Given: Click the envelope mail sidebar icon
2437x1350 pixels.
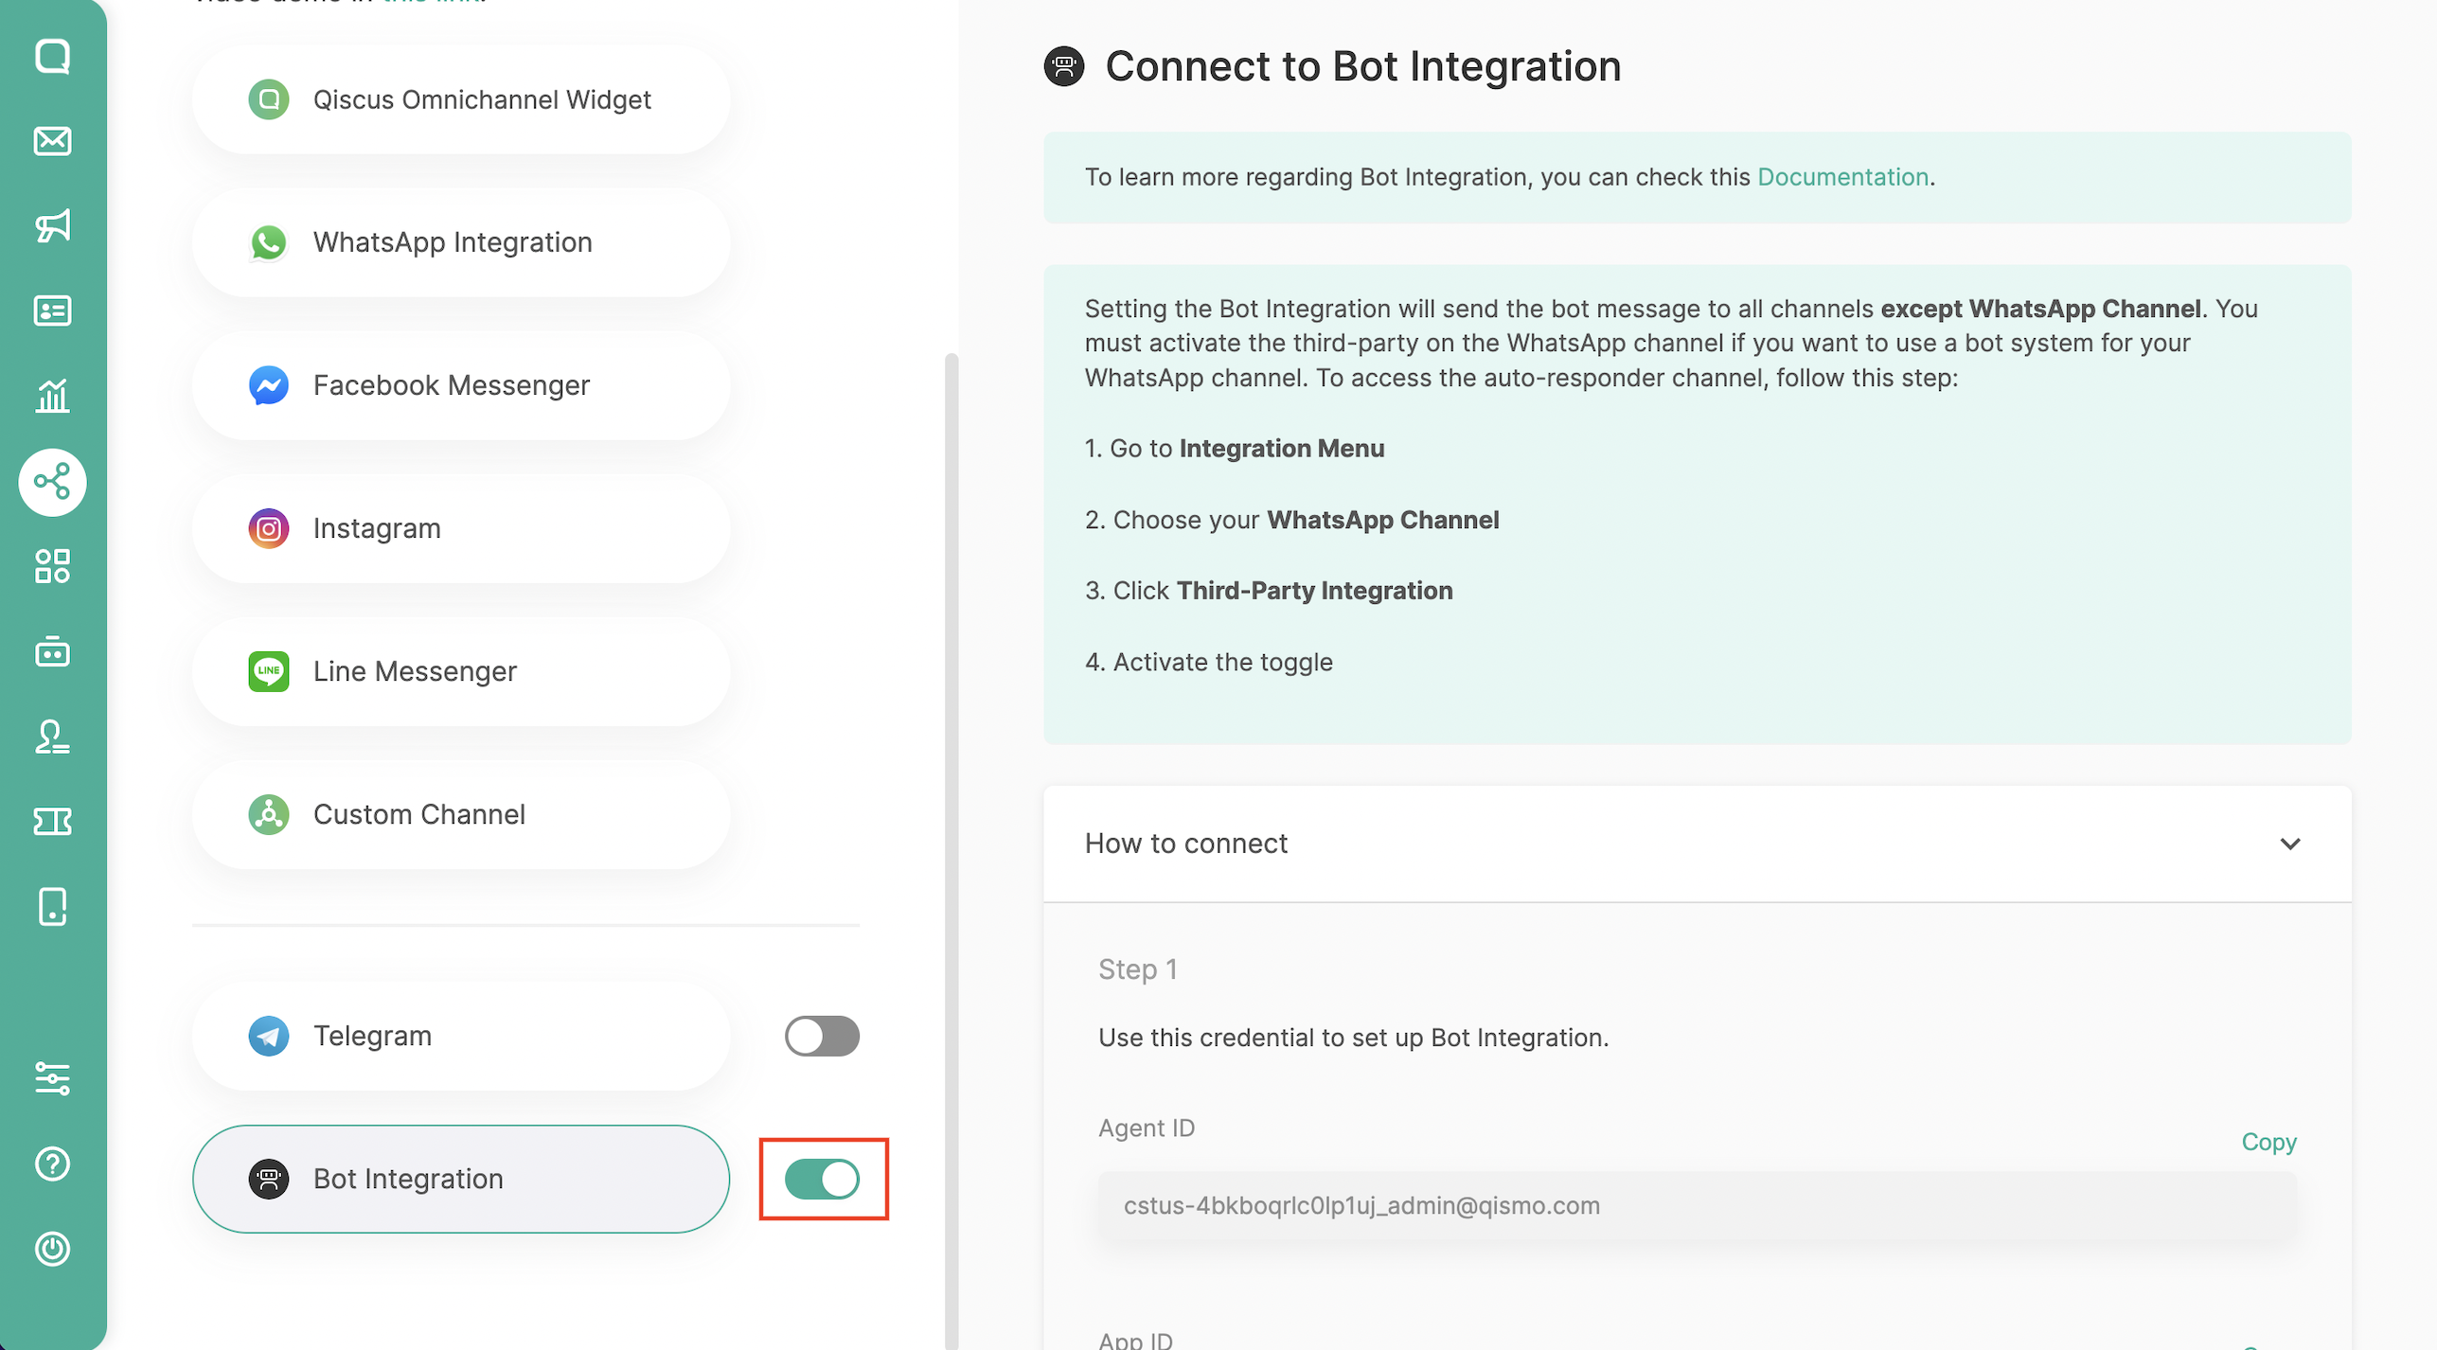Looking at the screenshot, I should pos(52,141).
